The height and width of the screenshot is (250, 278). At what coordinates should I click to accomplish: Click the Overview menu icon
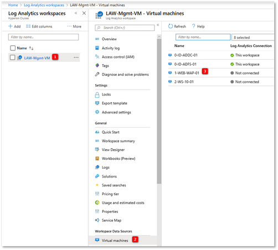(97, 39)
